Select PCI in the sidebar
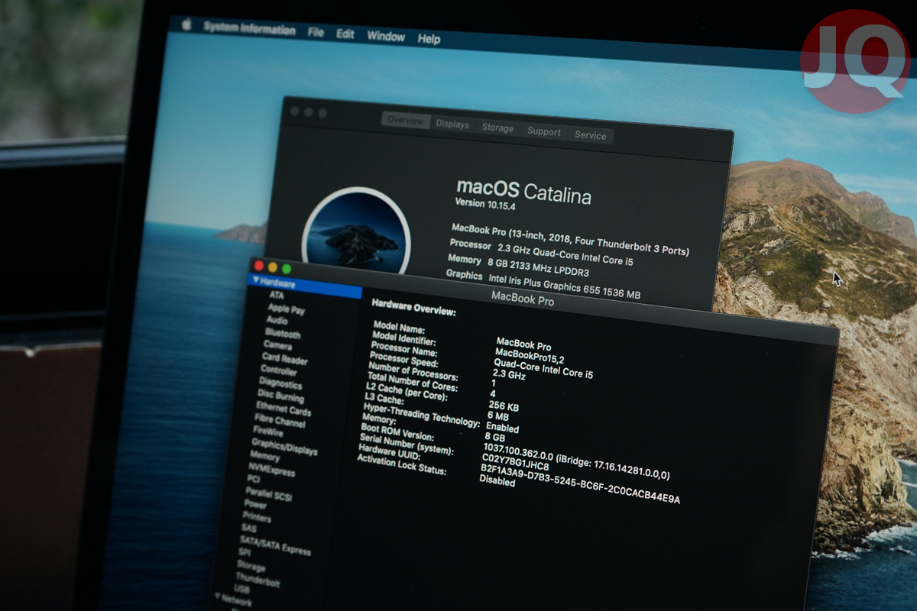917x611 pixels. pos(254,480)
